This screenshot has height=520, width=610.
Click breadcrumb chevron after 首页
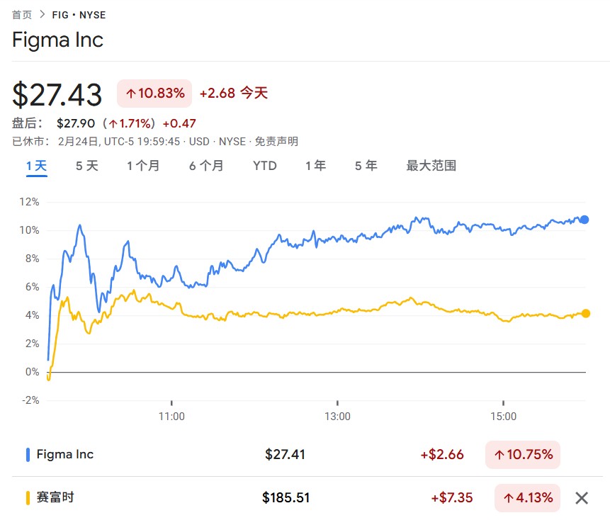pos(43,15)
